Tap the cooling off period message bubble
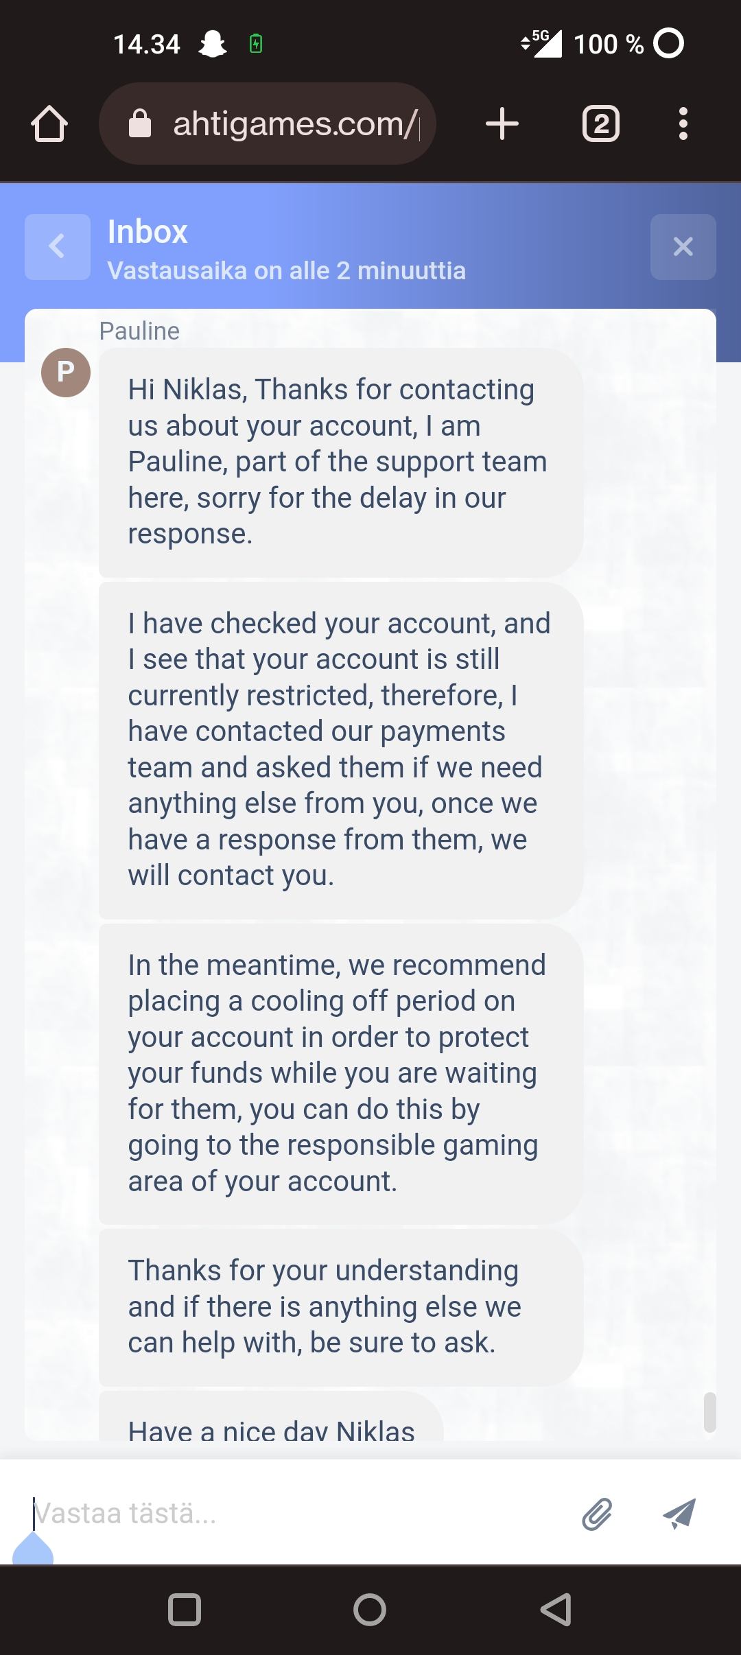Viewport: 741px width, 1655px height. click(340, 1072)
